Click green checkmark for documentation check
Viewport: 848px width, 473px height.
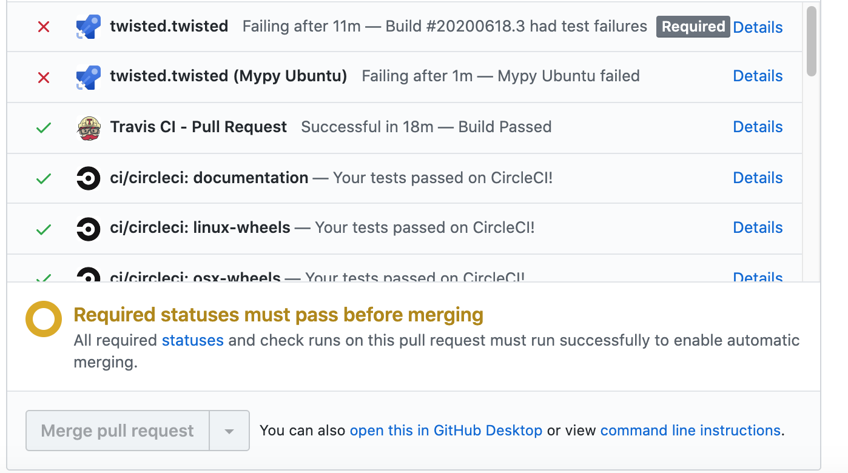click(x=44, y=179)
